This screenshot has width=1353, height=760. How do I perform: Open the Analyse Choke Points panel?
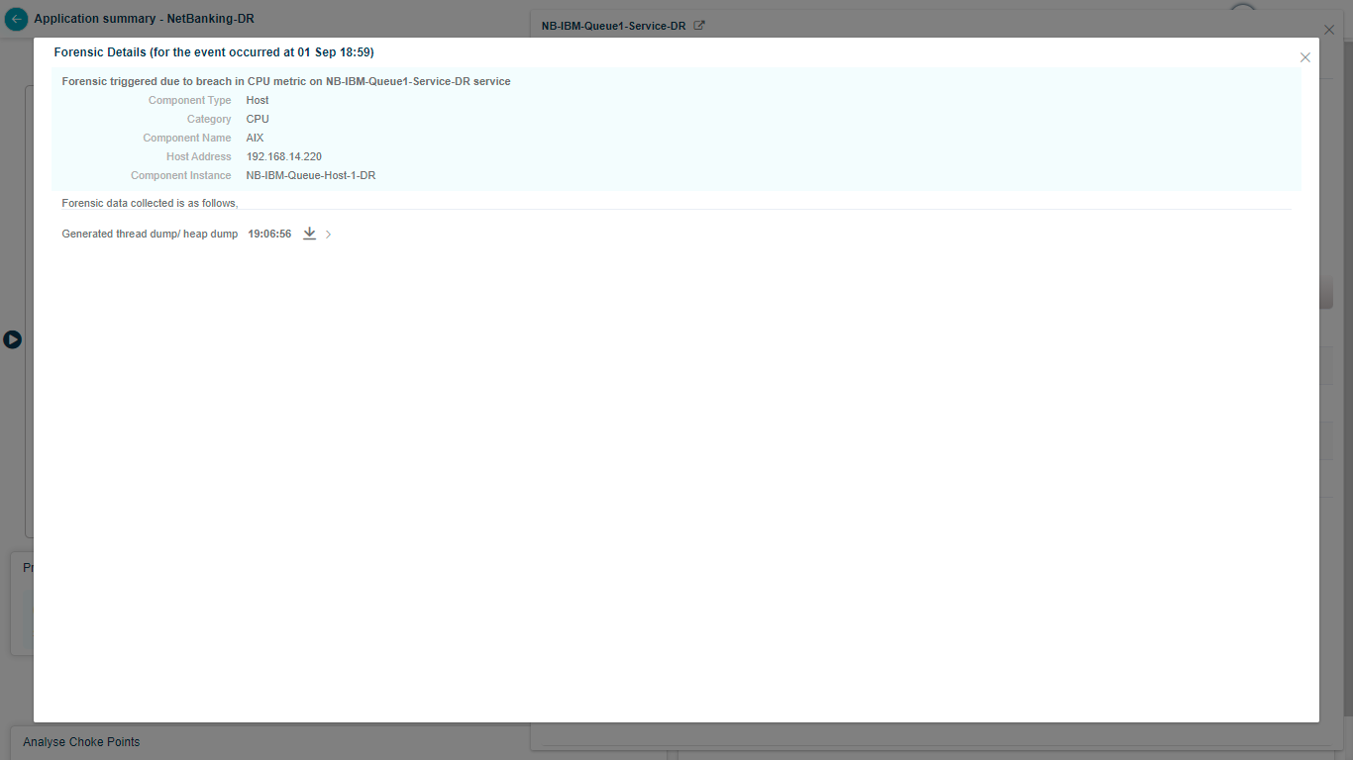[x=81, y=742]
